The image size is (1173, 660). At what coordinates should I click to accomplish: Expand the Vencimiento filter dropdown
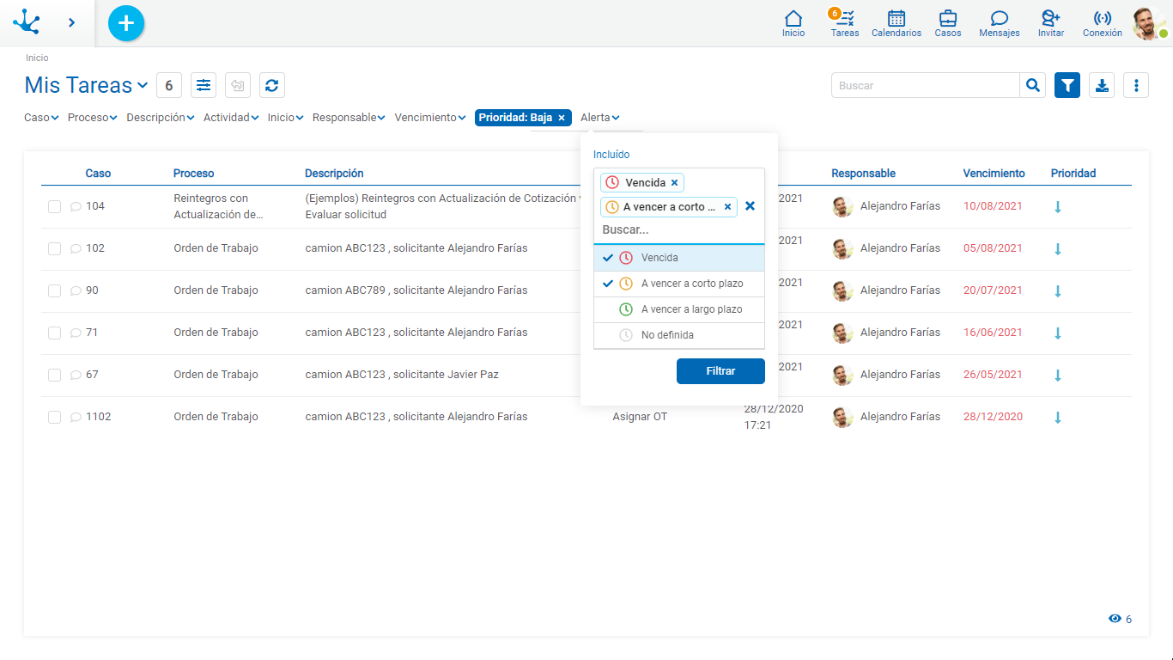pyautogui.click(x=429, y=118)
